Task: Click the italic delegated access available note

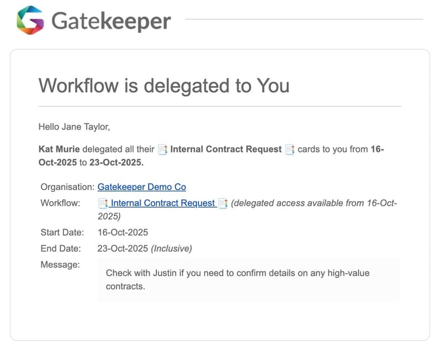Action: click(314, 203)
